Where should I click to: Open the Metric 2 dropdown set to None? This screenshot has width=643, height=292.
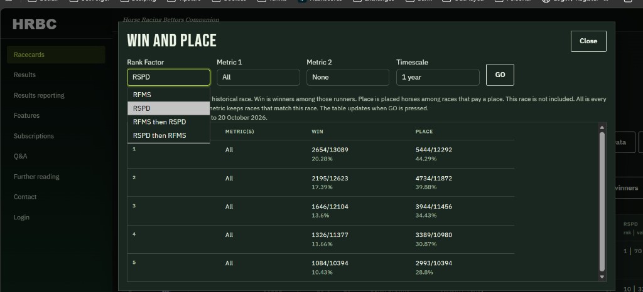(x=348, y=77)
